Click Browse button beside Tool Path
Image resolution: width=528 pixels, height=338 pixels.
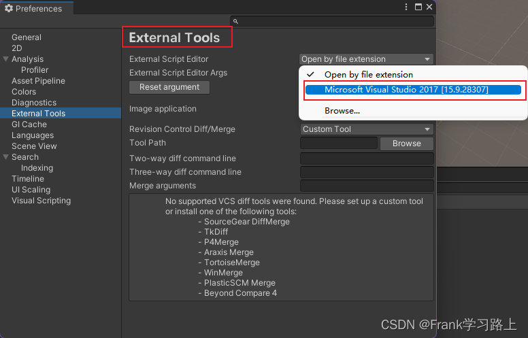coord(407,143)
